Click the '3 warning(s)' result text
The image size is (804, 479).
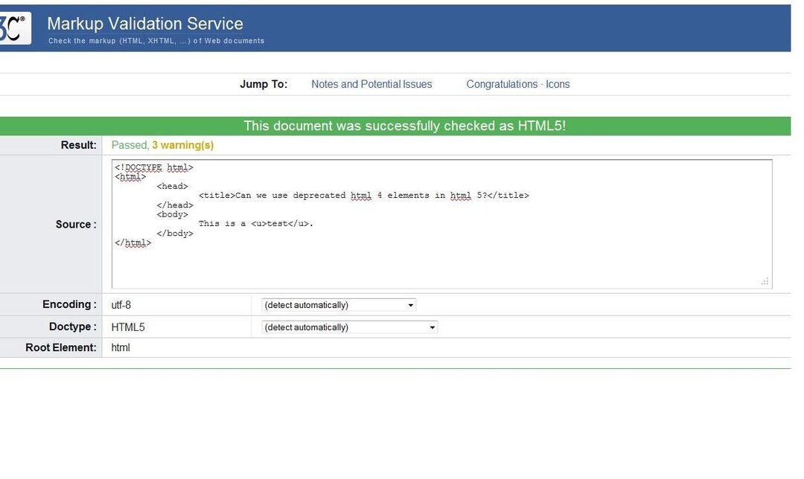click(182, 145)
